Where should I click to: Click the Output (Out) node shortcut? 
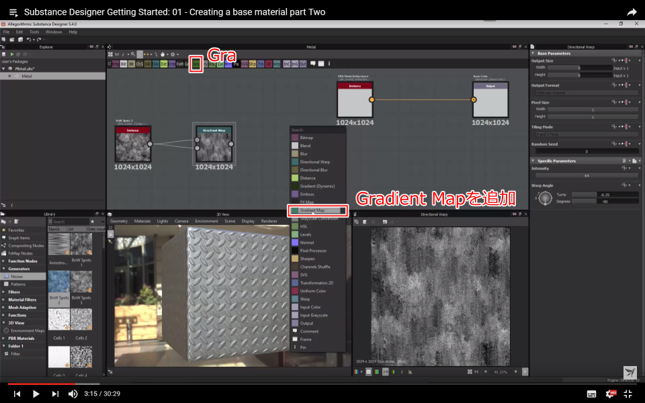coord(303,64)
